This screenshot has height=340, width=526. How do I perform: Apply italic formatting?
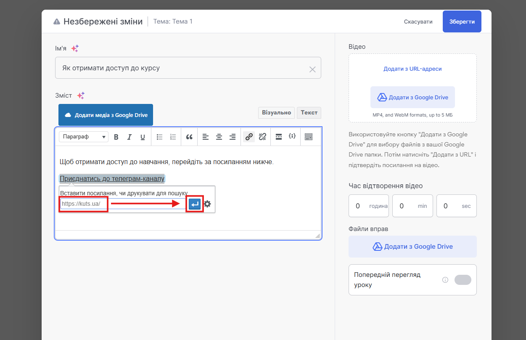pyautogui.click(x=130, y=137)
